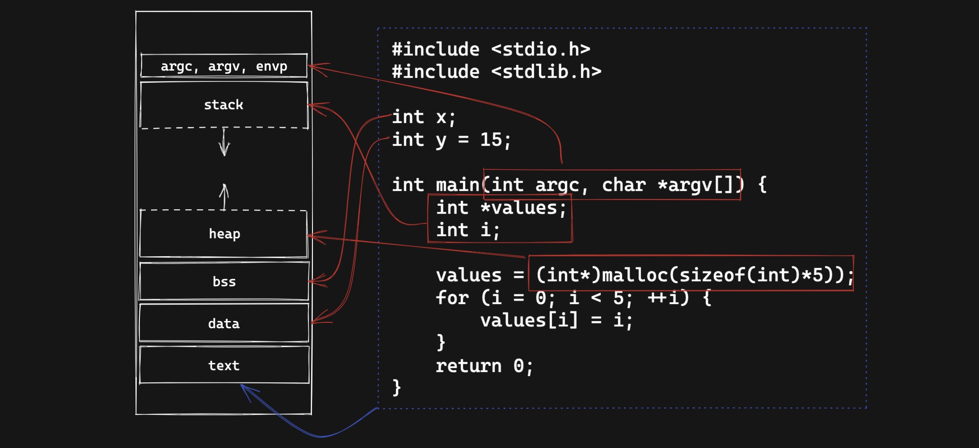This screenshot has height=448, width=979.
Task: Click the 'return 0;' statement
Action: 484,366
